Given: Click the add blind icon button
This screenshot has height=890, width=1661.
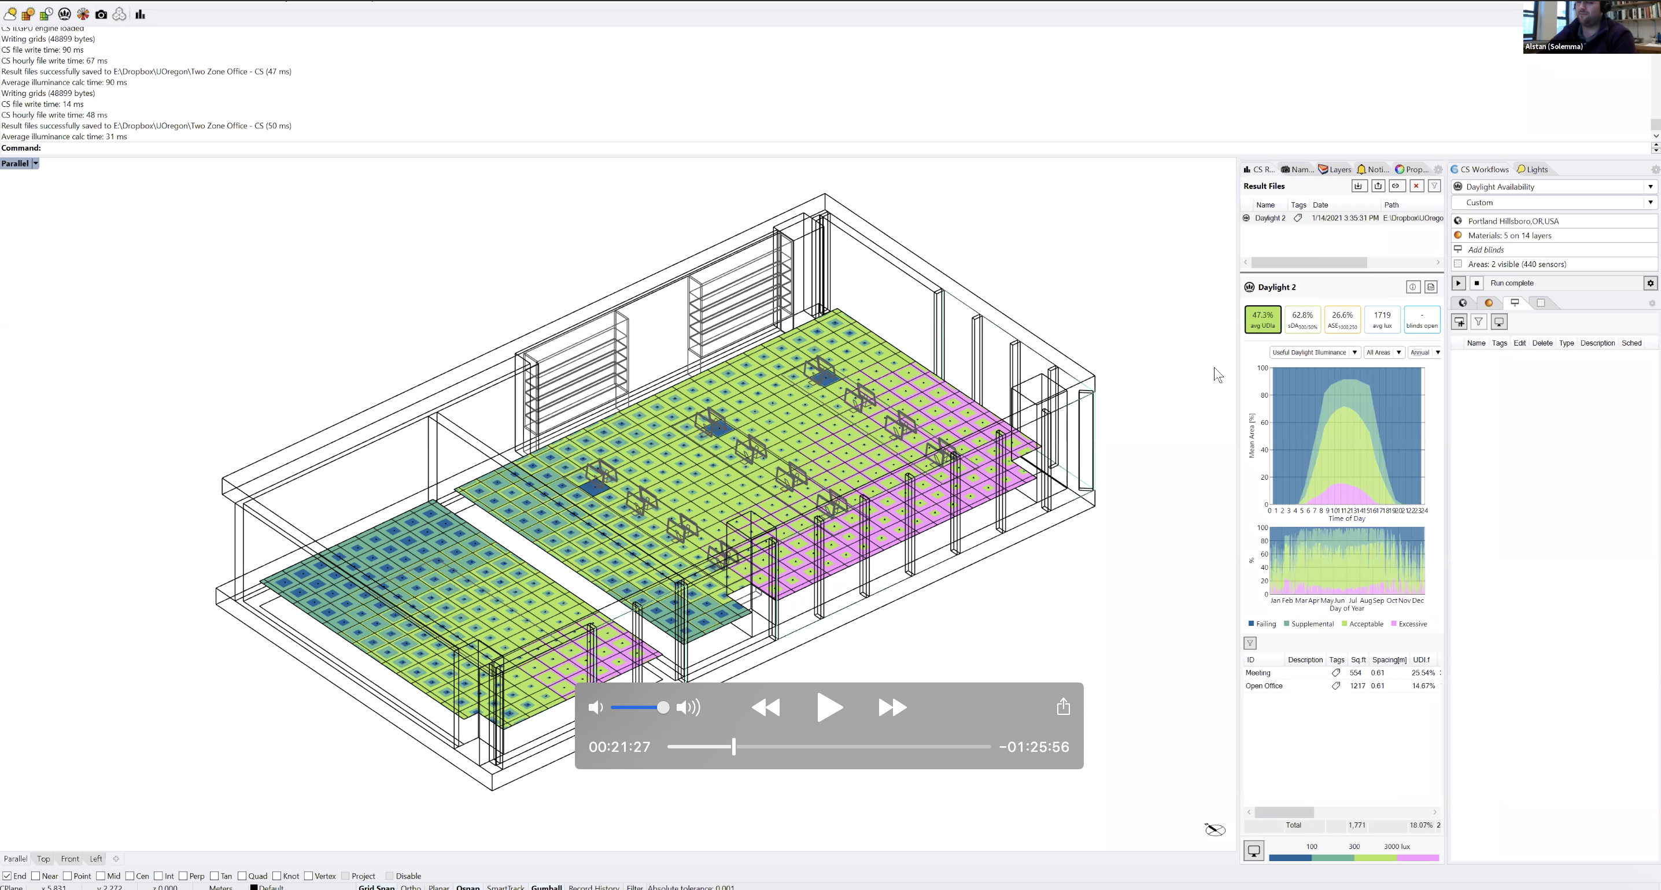Looking at the screenshot, I should coord(1459,322).
